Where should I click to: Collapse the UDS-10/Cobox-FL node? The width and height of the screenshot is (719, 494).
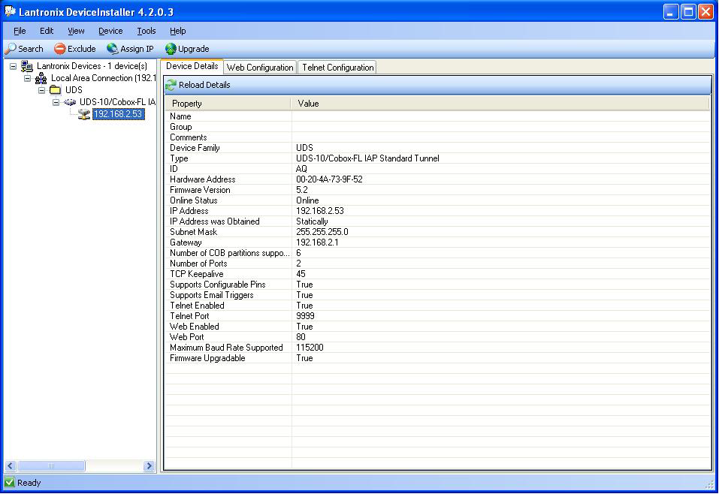(56, 102)
